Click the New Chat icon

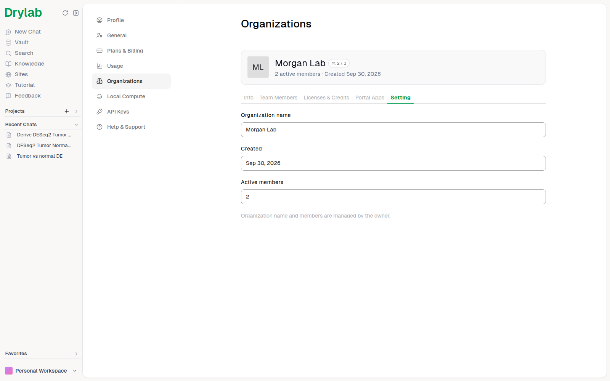click(8, 32)
